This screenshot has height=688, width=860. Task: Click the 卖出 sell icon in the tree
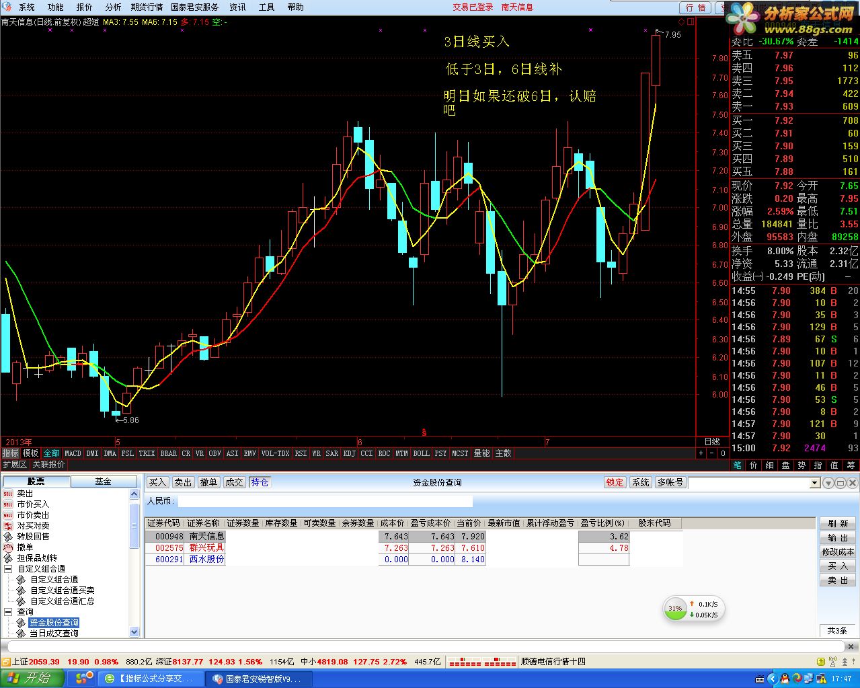click(8, 494)
